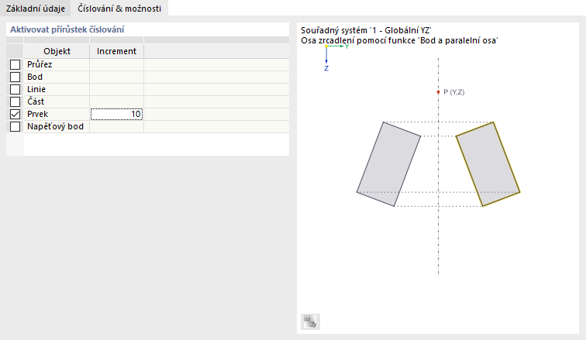Screen dimensions: 586x340
Task: Click the Objekt column header
Action: (57, 51)
